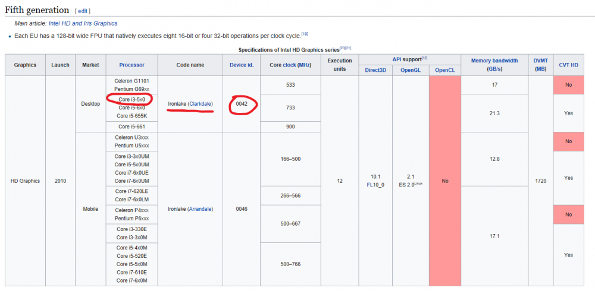This screenshot has width=595, height=294.
Task: Select the 2010 launch year cell
Action: [60, 181]
